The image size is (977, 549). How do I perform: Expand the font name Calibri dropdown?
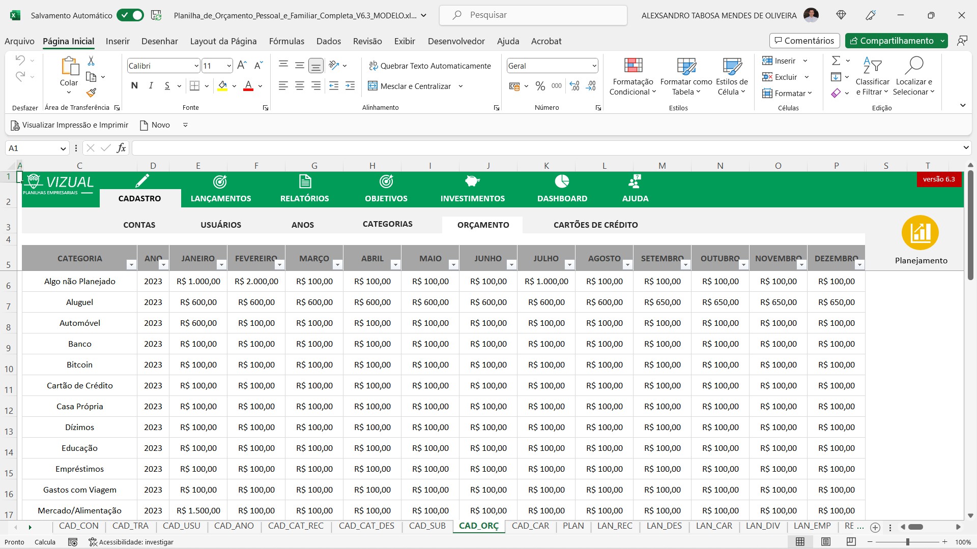tap(196, 66)
